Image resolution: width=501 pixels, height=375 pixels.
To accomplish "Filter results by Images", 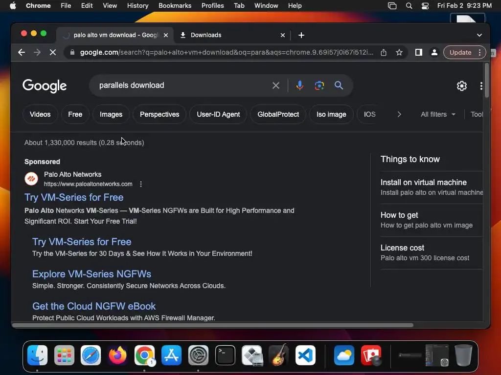I will (111, 114).
